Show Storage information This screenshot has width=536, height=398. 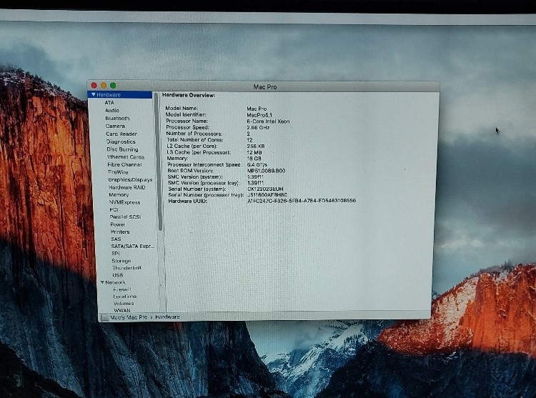tap(121, 261)
